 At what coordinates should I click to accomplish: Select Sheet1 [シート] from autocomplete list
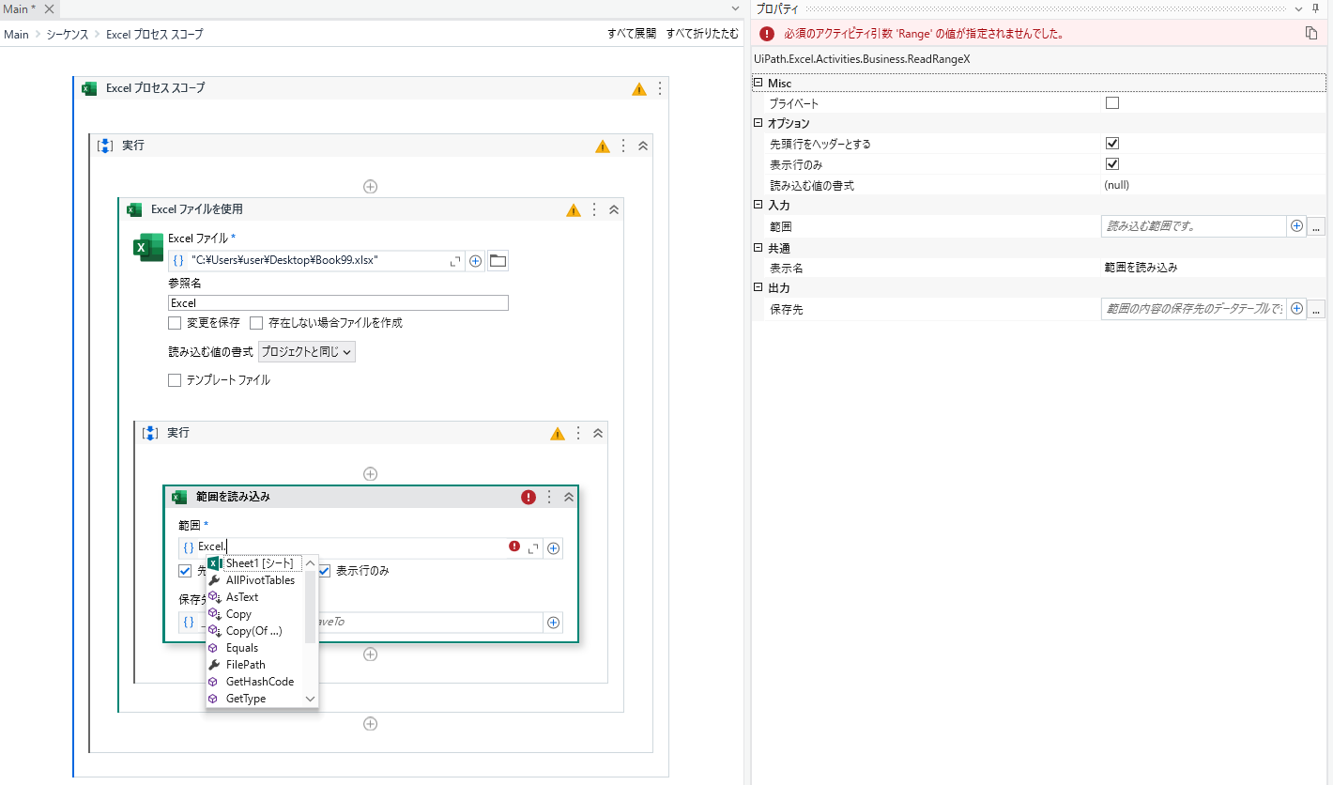coord(255,563)
